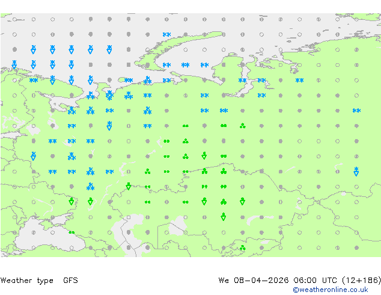
Task: Open the weatheronline.co.uk copyright link
Action: pos(331,290)
